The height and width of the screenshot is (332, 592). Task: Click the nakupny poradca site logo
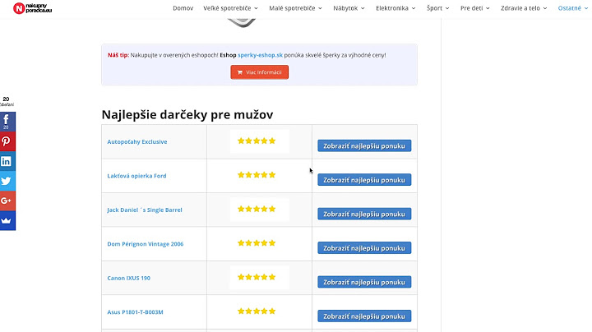pos(32,8)
